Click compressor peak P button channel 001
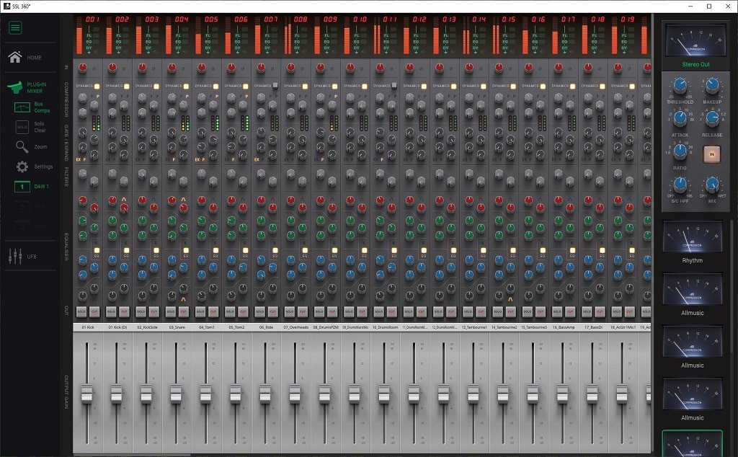Screen dimensions: 738x457 point(98,96)
